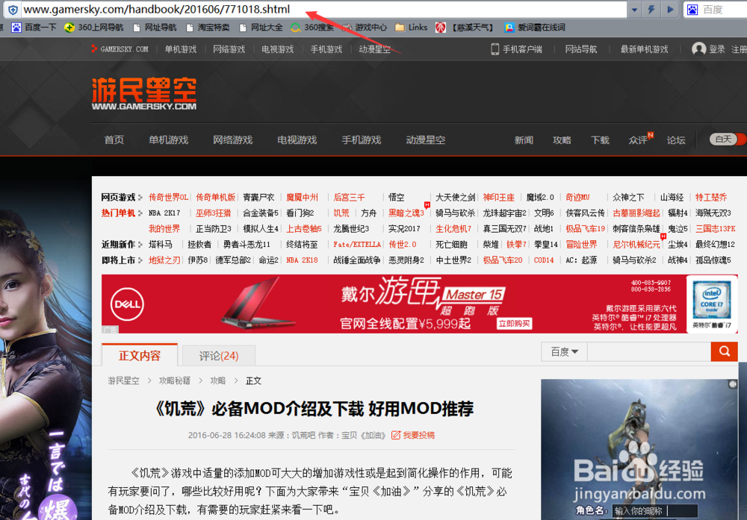
Task: Switch to the 评论(24) tab
Action: pyautogui.click(x=219, y=356)
